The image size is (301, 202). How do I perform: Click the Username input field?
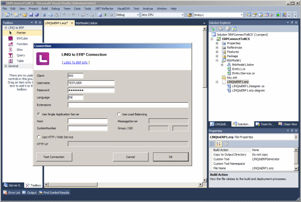click(91, 83)
